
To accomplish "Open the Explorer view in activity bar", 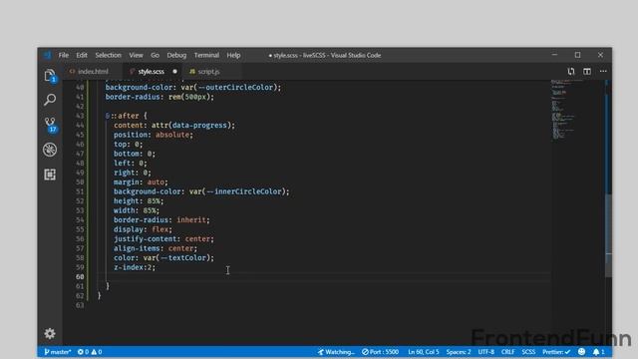I will [x=50, y=76].
